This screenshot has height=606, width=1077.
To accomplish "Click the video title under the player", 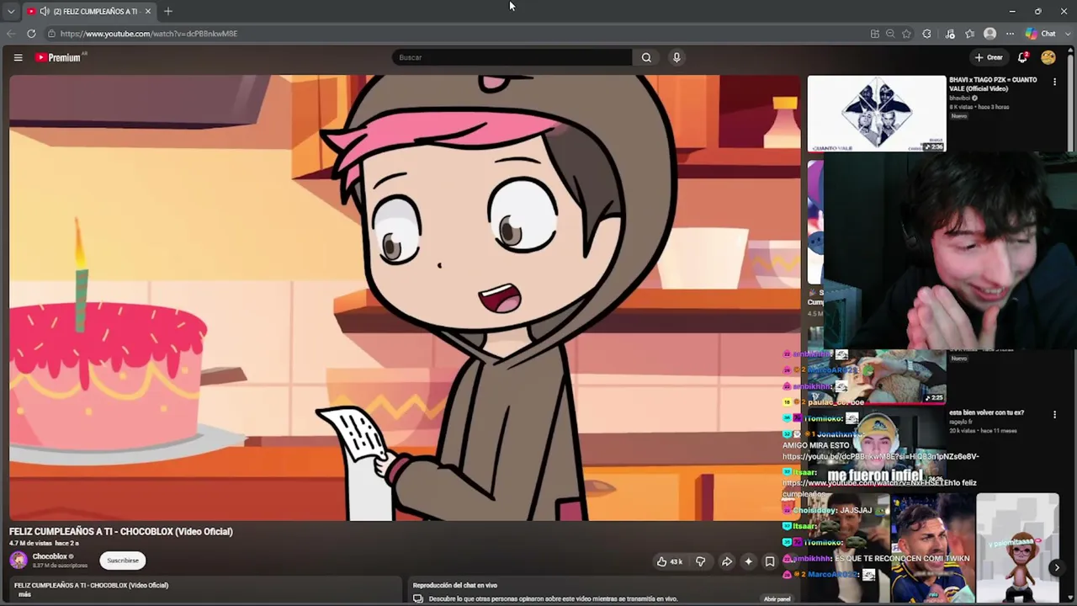I will (x=121, y=531).
